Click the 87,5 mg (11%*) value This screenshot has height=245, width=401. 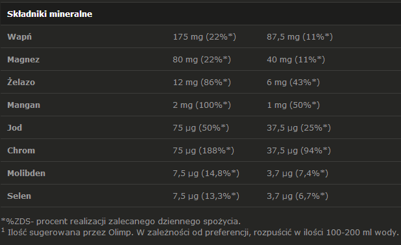point(300,37)
